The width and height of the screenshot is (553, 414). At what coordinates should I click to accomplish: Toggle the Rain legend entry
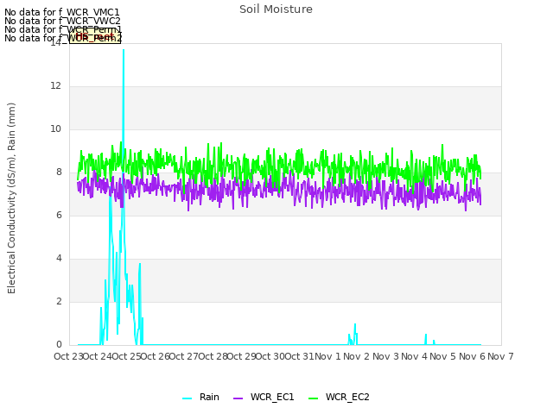click(200, 397)
